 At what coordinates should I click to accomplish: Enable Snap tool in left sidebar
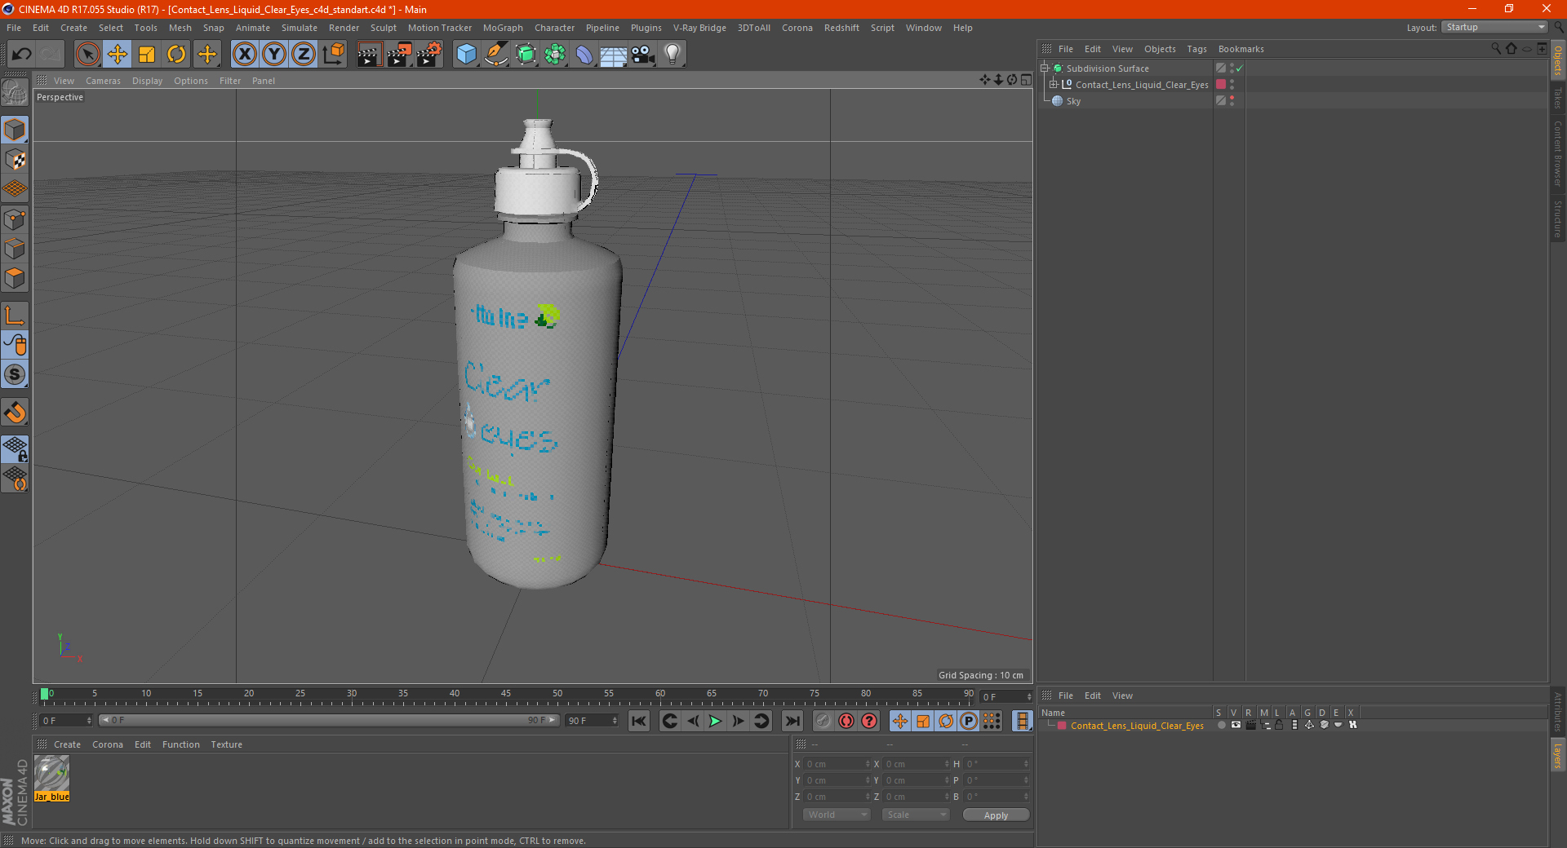click(15, 413)
